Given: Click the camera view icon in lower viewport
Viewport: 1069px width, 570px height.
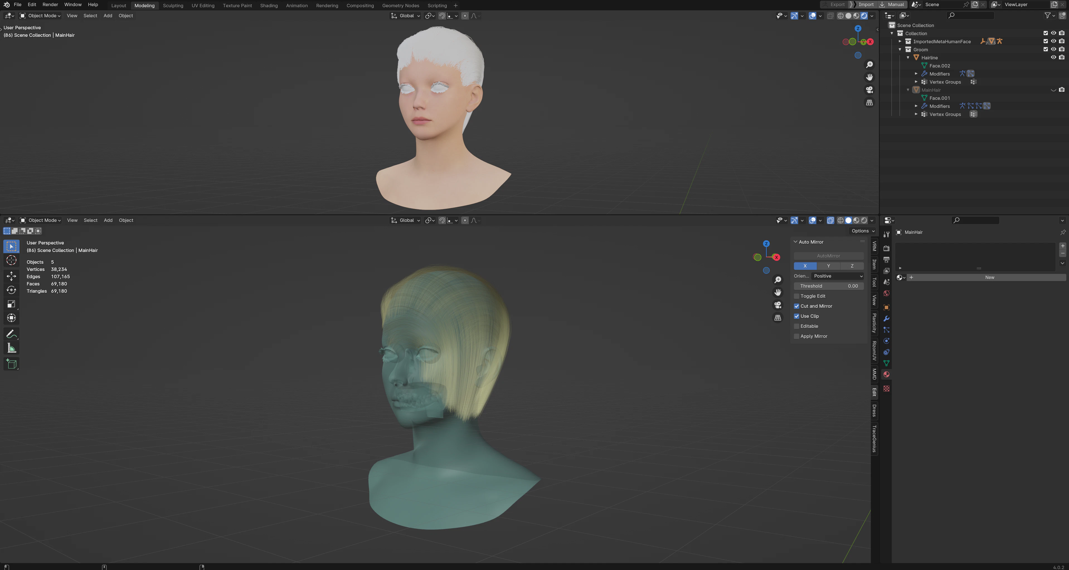Looking at the screenshot, I should pyautogui.click(x=778, y=305).
